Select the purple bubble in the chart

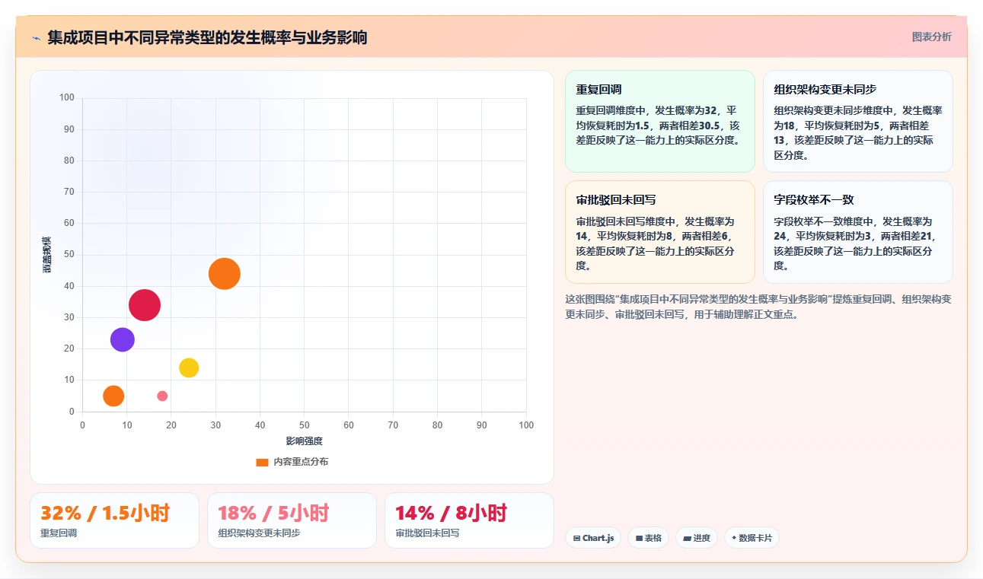[x=123, y=339]
